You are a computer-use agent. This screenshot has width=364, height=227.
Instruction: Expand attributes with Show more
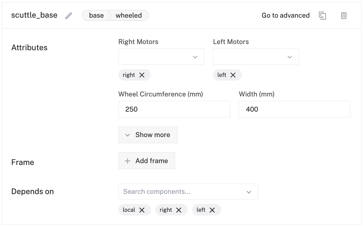(148, 135)
